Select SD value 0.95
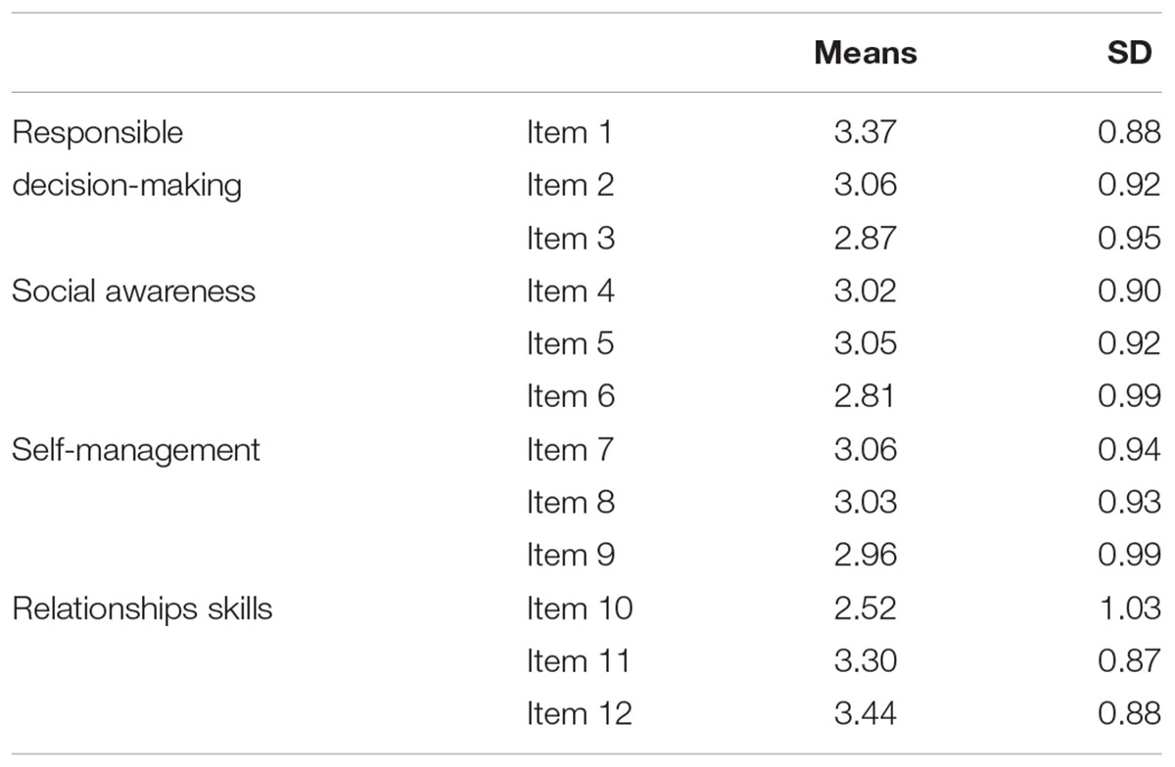The height and width of the screenshot is (767, 1175). [1129, 239]
